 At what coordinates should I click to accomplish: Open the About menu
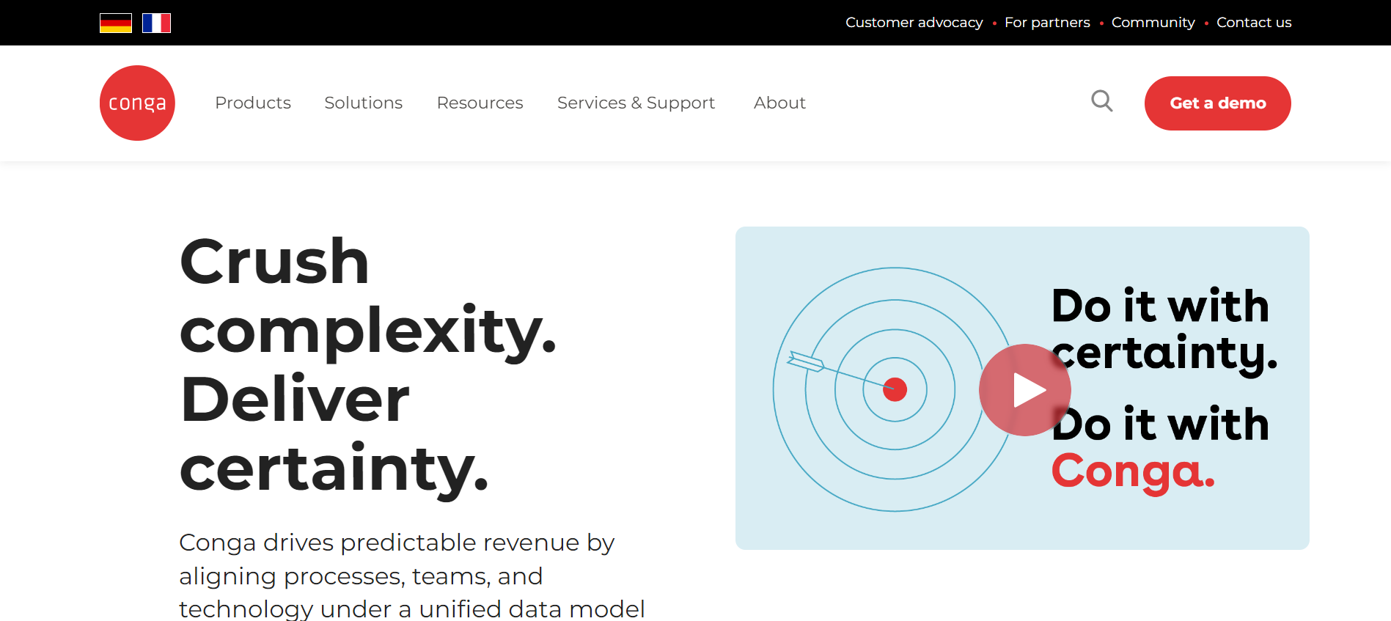[x=779, y=103]
